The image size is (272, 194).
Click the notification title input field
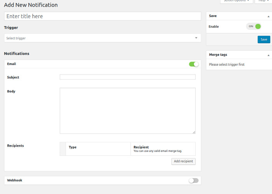coord(103,16)
